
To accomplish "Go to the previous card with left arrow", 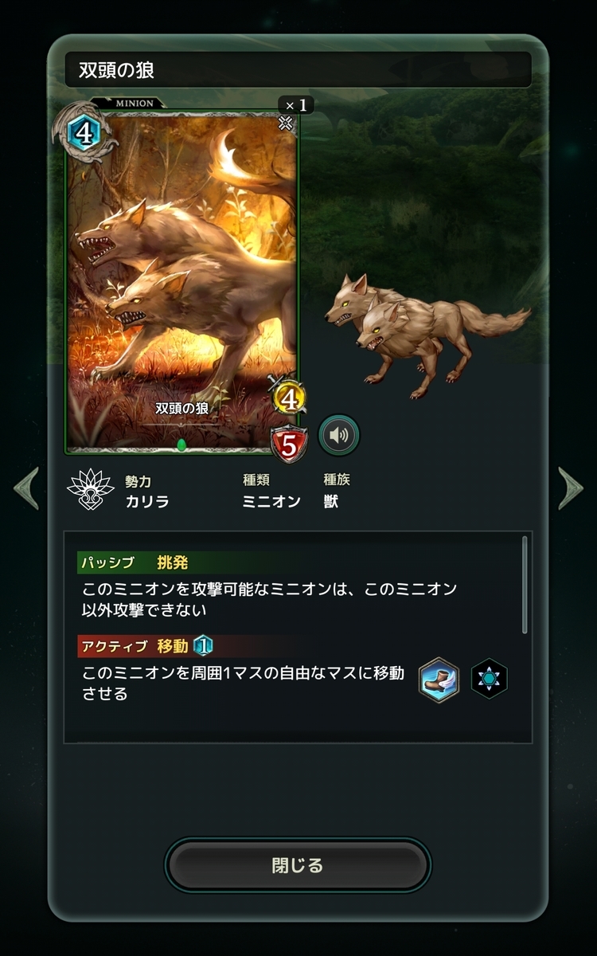I will point(26,488).
